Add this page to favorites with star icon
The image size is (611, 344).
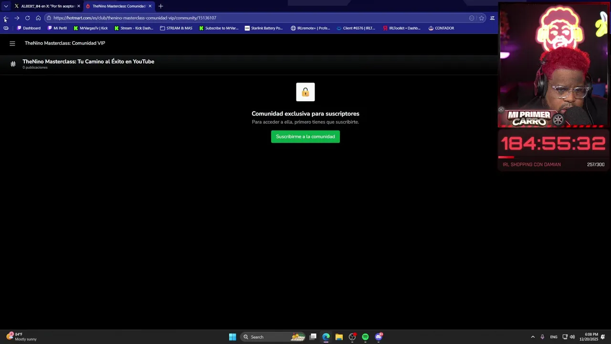tap(482, 18)
